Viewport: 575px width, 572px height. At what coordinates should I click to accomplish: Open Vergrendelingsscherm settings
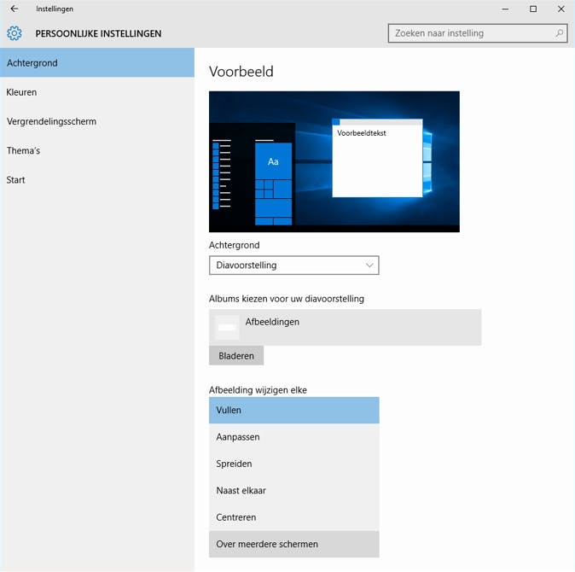pos(97,121)
